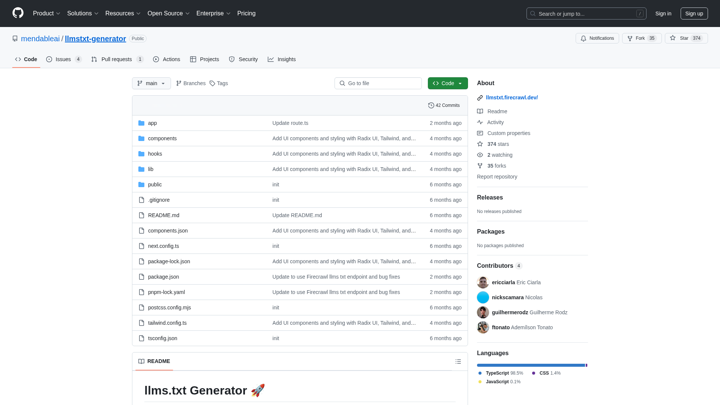720x405 pixels.
Task: Open the mendableai owner link
Action: point(40,39)
